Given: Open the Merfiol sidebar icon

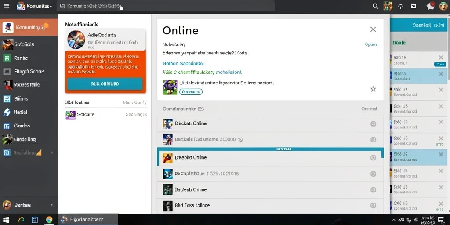Looking at the screenshot, I should tap(7, 112).
